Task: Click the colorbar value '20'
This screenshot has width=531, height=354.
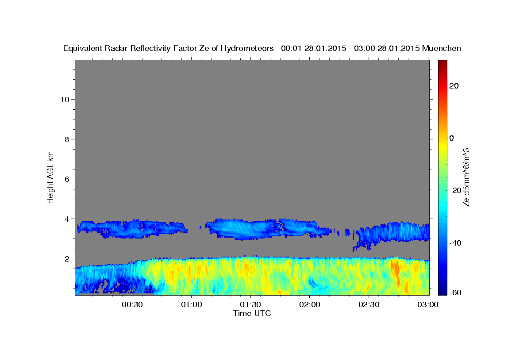Action: point(454,86)
